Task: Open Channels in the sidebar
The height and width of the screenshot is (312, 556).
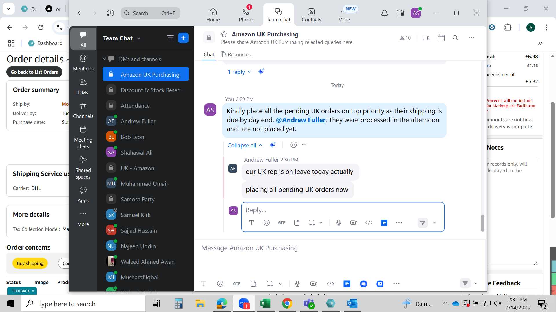Action: (83, 110)
